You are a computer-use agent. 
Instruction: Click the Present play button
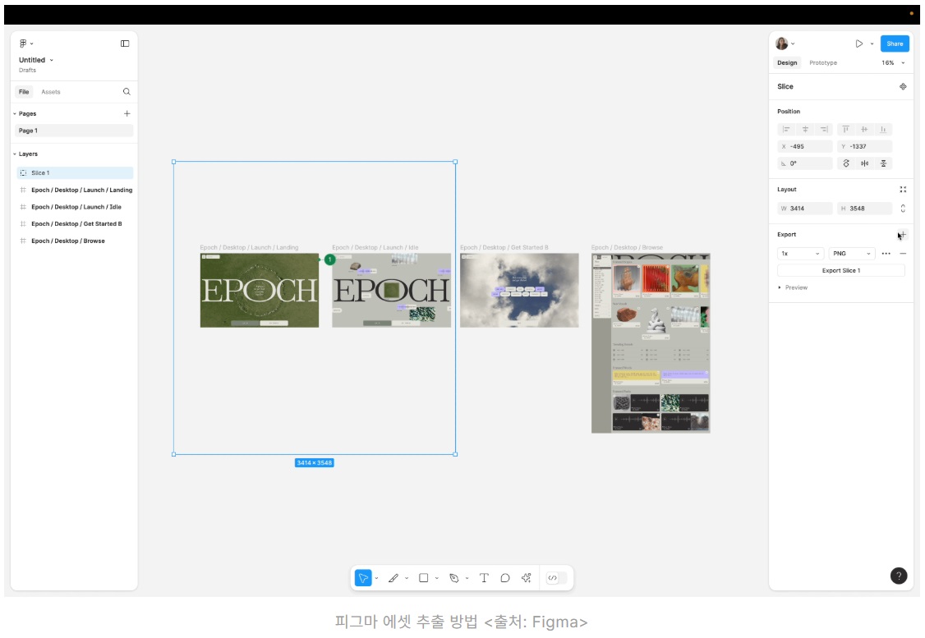click(x=859, y=44)
